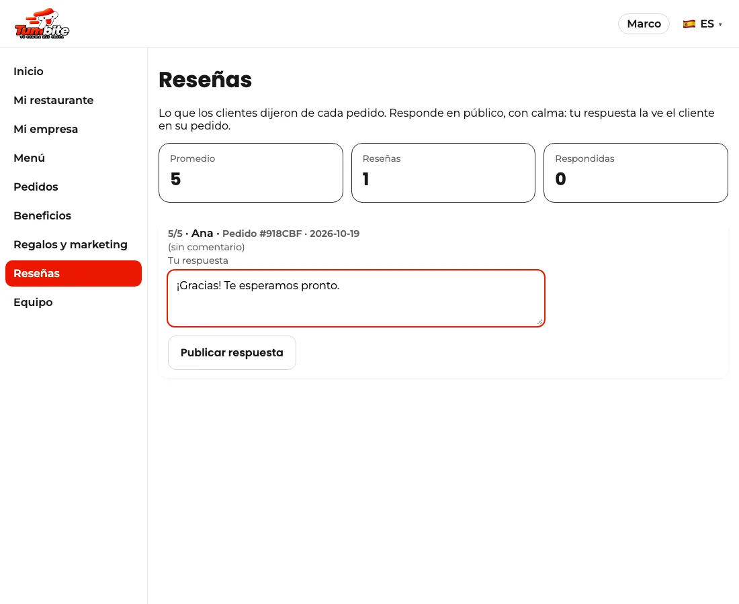View Pedidos in the sidebar
The width and height of the screenshot is (739, 604).
tap(73, 187)
